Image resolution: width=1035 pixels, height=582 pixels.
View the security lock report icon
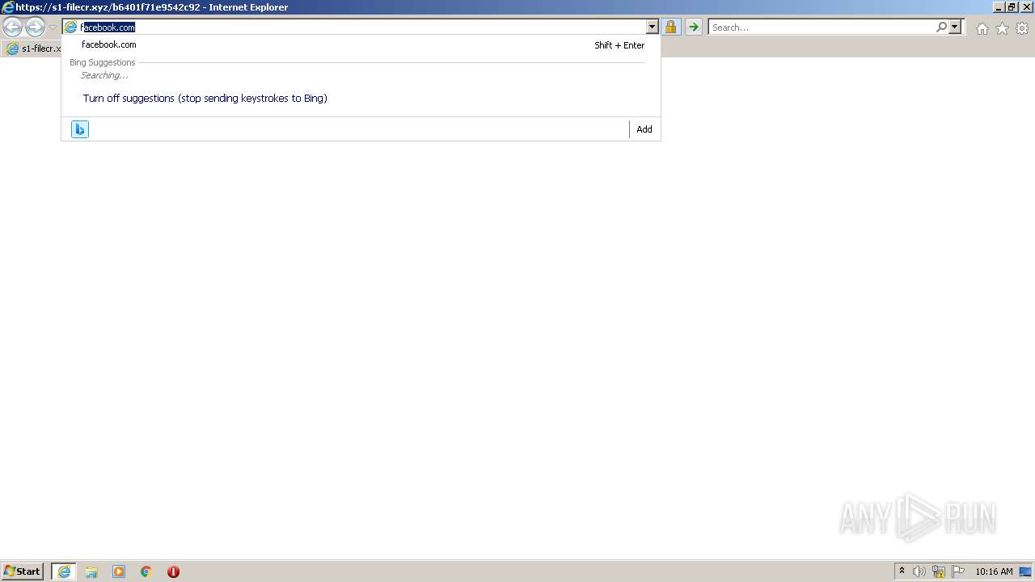point(670,27)
